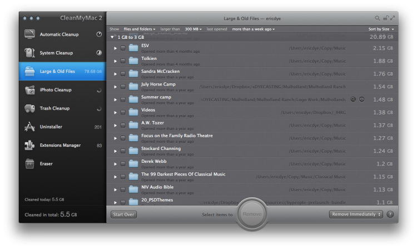Expand the Sandra McCracken folder row
The width and height of the screenshot is (417, 249).
(116, 74)
